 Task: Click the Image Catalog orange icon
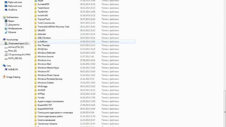point(4,77)
